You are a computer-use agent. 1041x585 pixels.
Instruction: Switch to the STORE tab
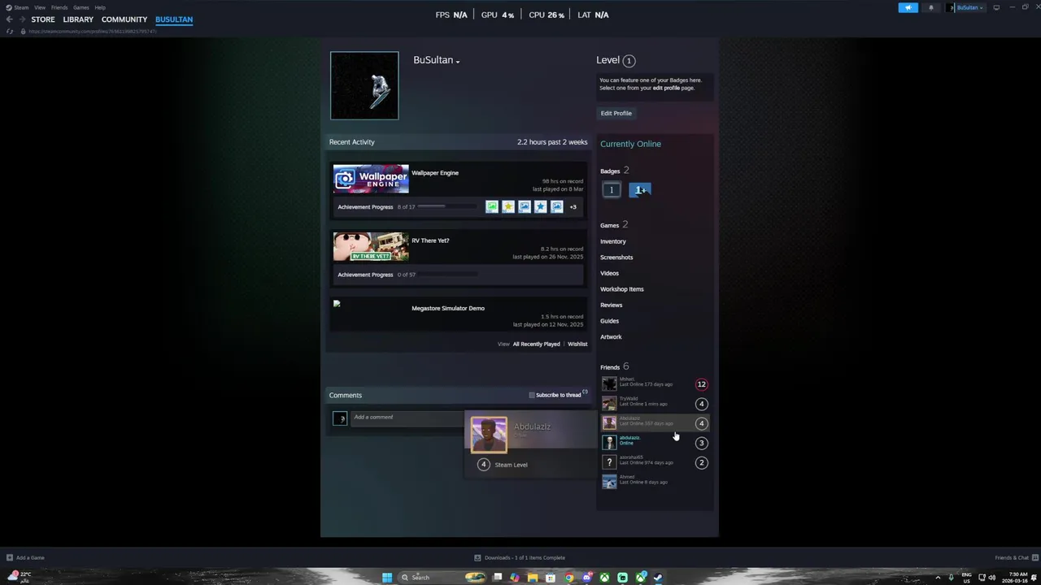43,19
